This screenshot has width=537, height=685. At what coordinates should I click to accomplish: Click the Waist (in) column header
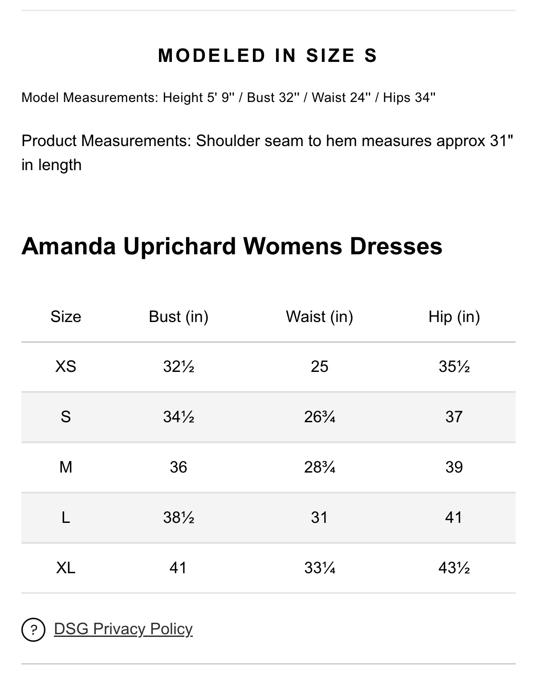click(320, 317)
